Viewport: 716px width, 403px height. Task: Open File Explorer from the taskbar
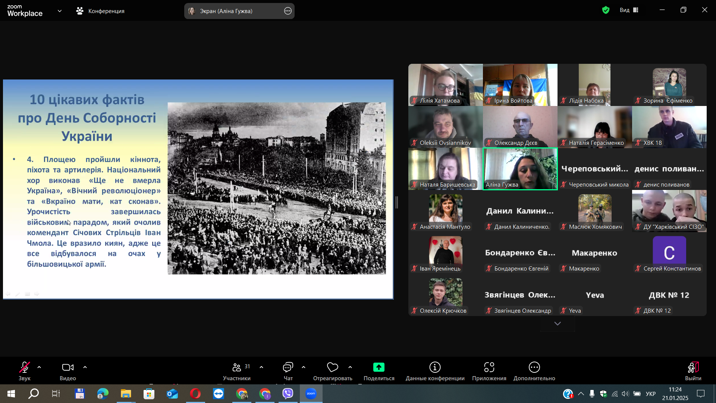[126, 394]
